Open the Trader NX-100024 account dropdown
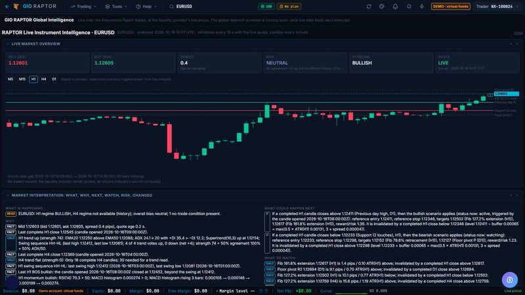 [497, 7]
